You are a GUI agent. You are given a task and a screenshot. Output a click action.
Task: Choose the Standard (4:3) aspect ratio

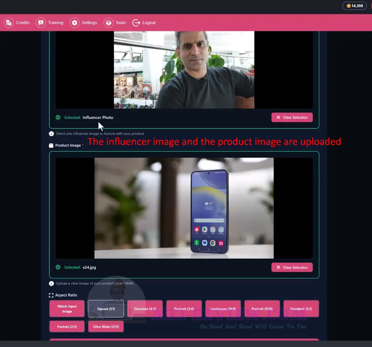tap(145, 309)
